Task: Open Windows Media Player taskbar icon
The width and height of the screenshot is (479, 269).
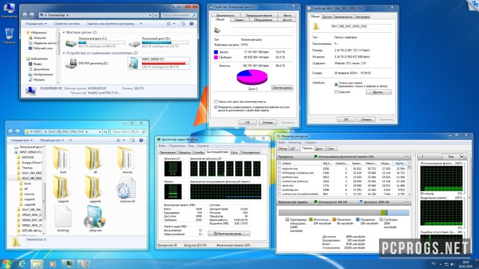Action: (x=52, y=264)
